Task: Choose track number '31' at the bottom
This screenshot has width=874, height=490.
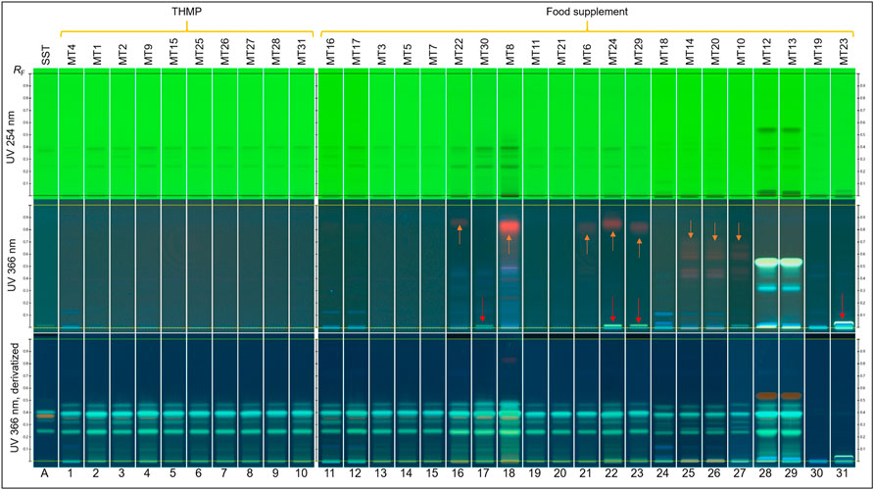Action: pos(843,474)
